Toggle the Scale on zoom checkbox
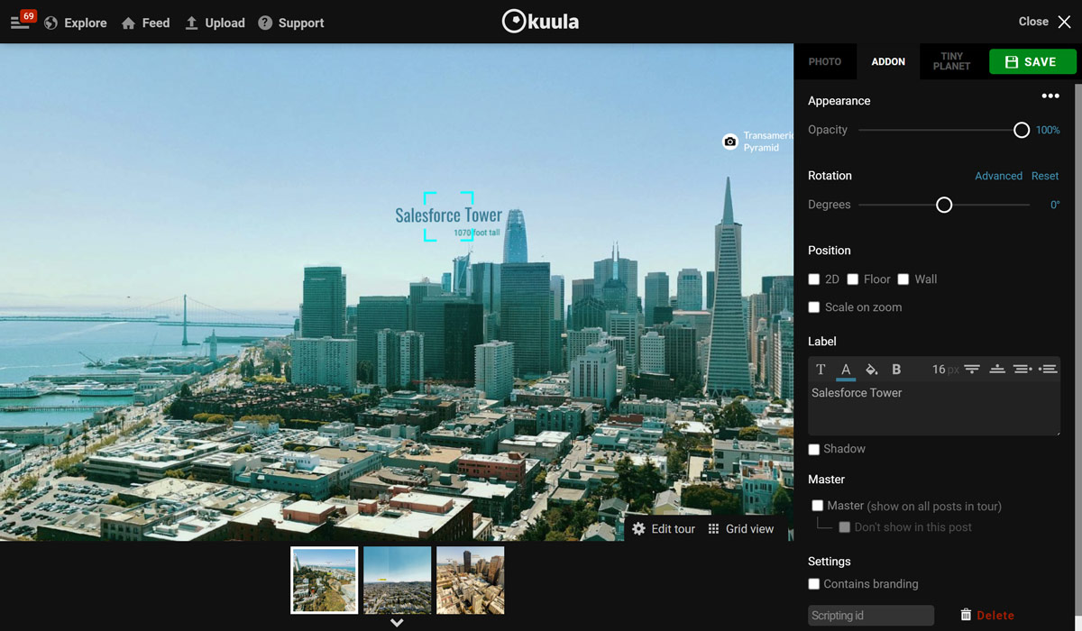This screenshot has width=1082, height=631. pos(814,307)
